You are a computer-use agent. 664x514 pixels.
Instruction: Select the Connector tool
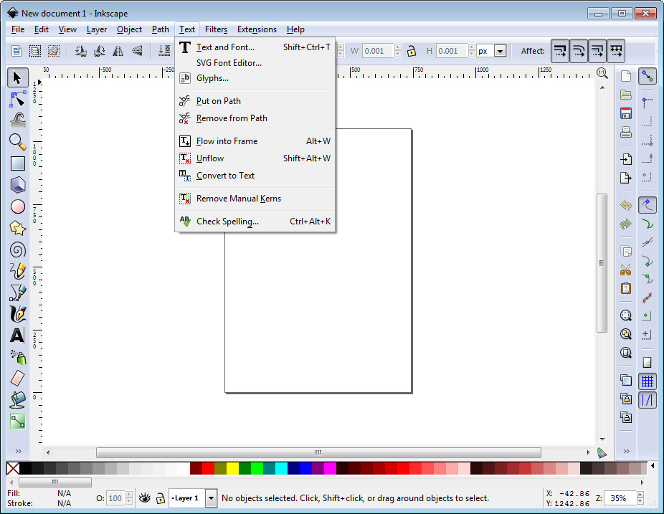click(x=17, y=422)
